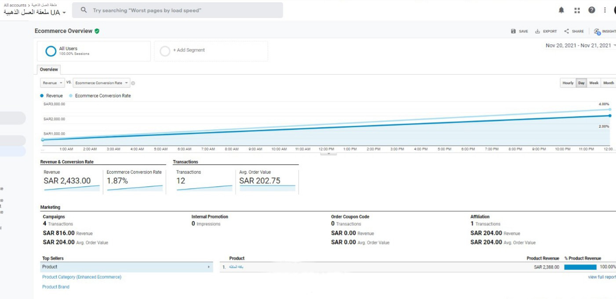
Task: Remove the Ecommerce Conversion Rate comparison metric
Action: [133, 83]
